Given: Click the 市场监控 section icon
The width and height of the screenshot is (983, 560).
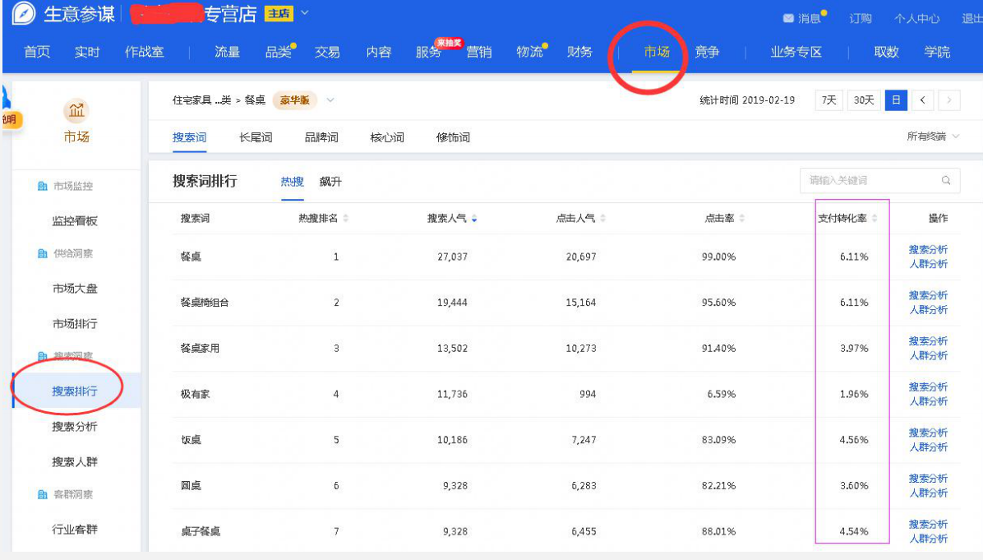Looking at the screenshot, I should 43,186.
